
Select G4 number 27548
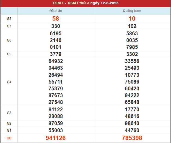[x=56, y=102]
